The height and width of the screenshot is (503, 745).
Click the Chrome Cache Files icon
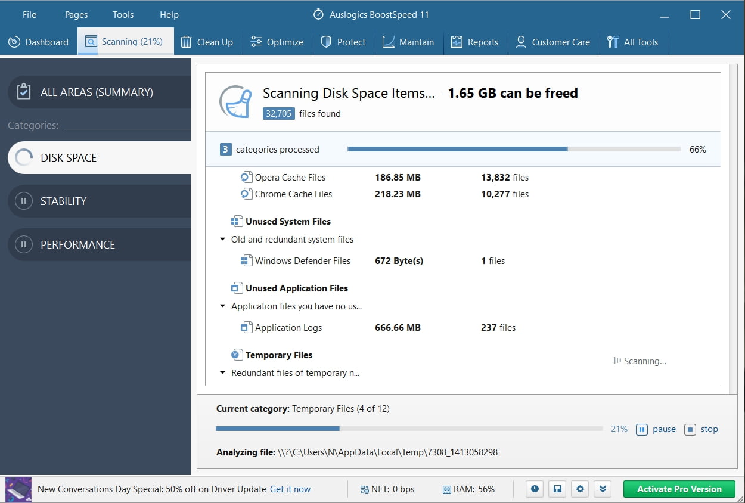tap(246, 194)
